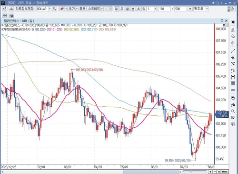This screenshot has width=238, height=174.
Task: Click the zoom out minus button at bottom
Action: [215, 172]
